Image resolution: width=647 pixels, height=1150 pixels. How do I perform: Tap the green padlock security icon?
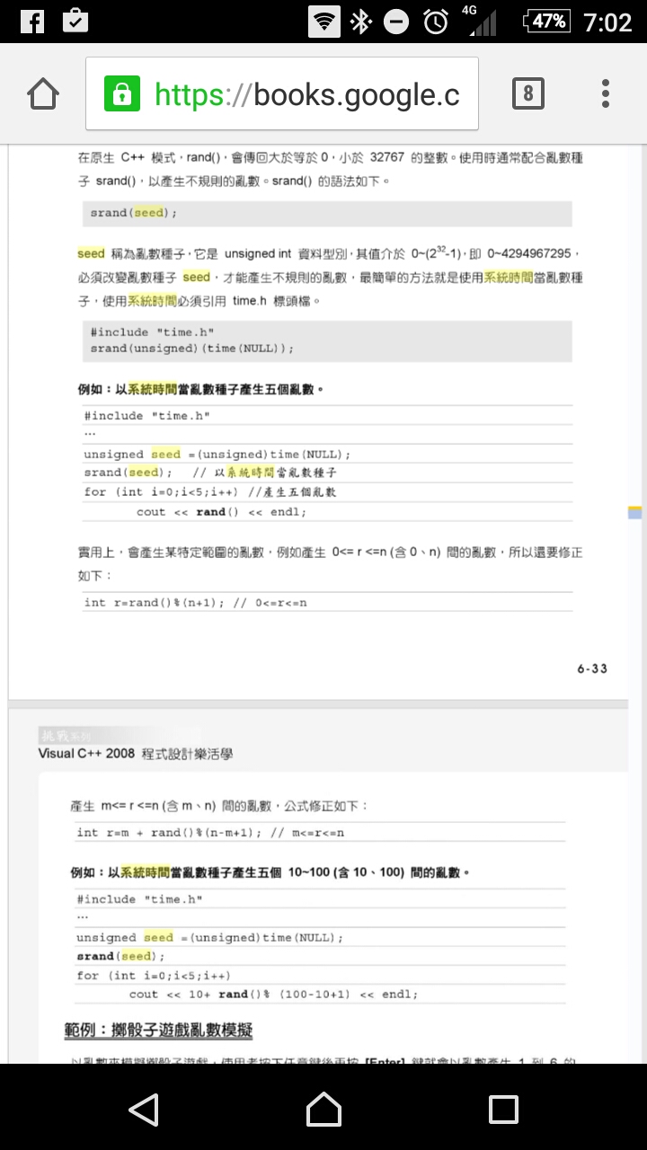coord(122,93)
